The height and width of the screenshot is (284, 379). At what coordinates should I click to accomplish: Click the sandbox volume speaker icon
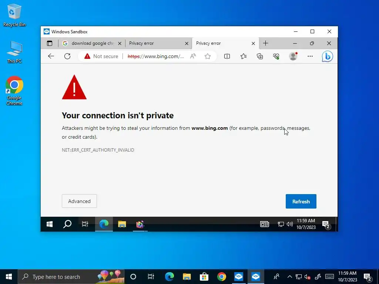pos(289,224)
